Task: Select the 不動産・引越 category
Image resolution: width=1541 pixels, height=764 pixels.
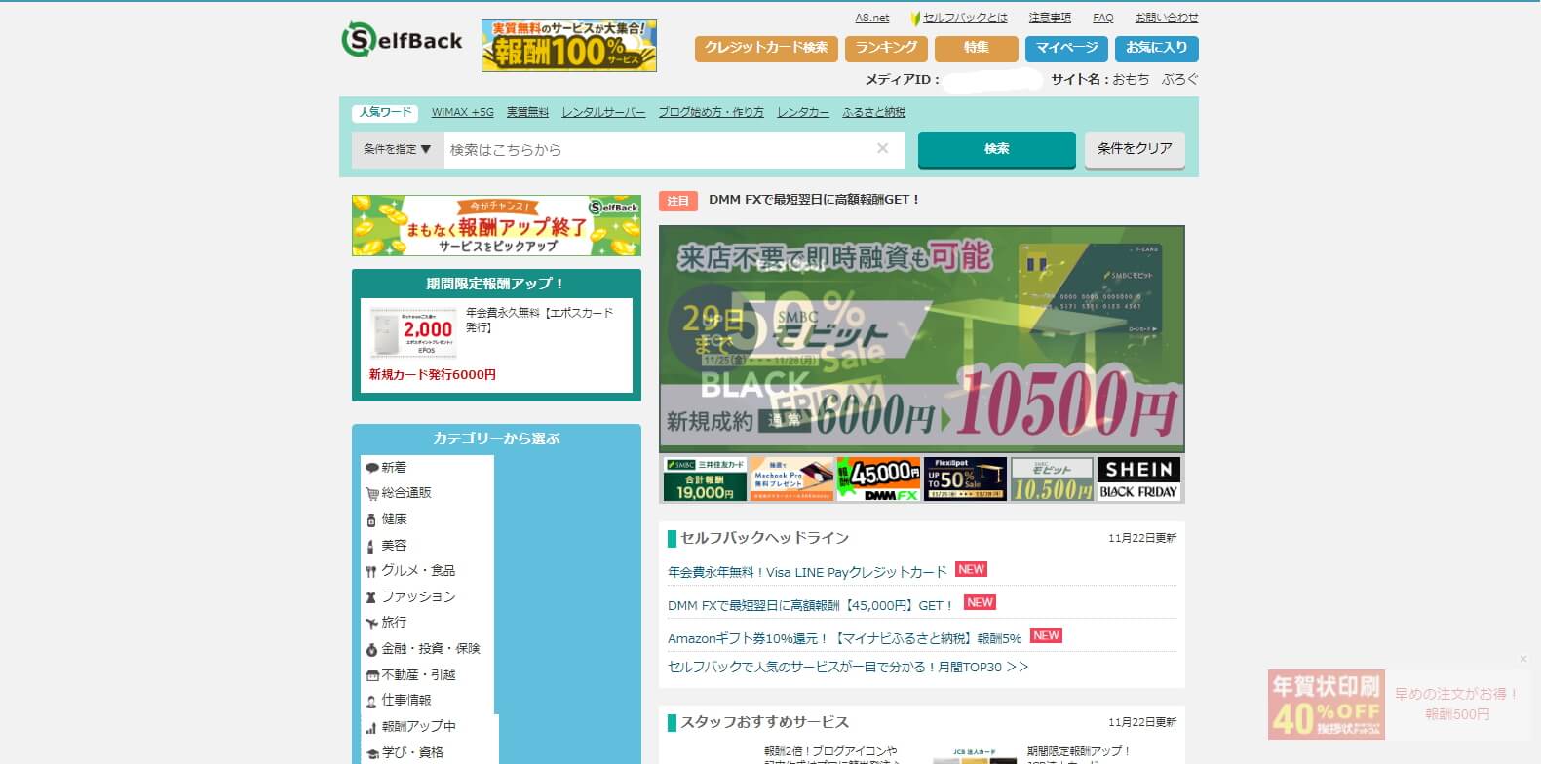Action: tap(409, 674)
